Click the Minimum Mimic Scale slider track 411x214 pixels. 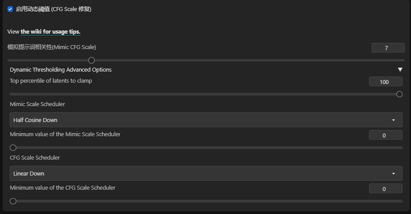point(206,148)
